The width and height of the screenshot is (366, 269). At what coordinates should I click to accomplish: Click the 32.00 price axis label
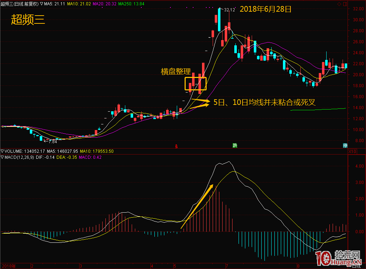[x=358, y=9]
